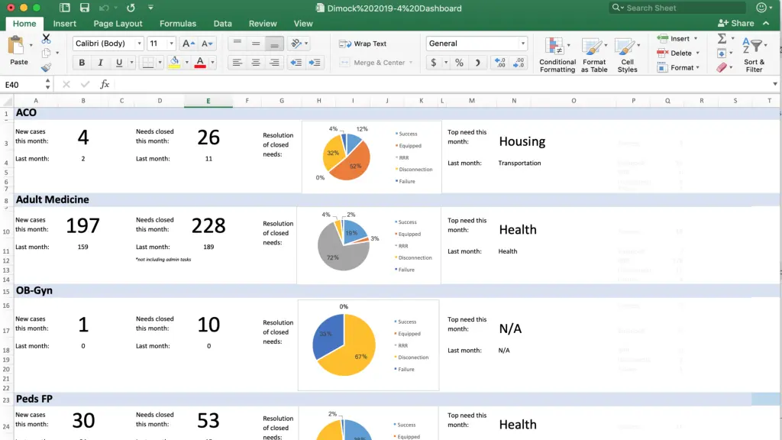Screen dimensions: 782x440
Task: Decrease the indent level
Action: pos(296,63)
